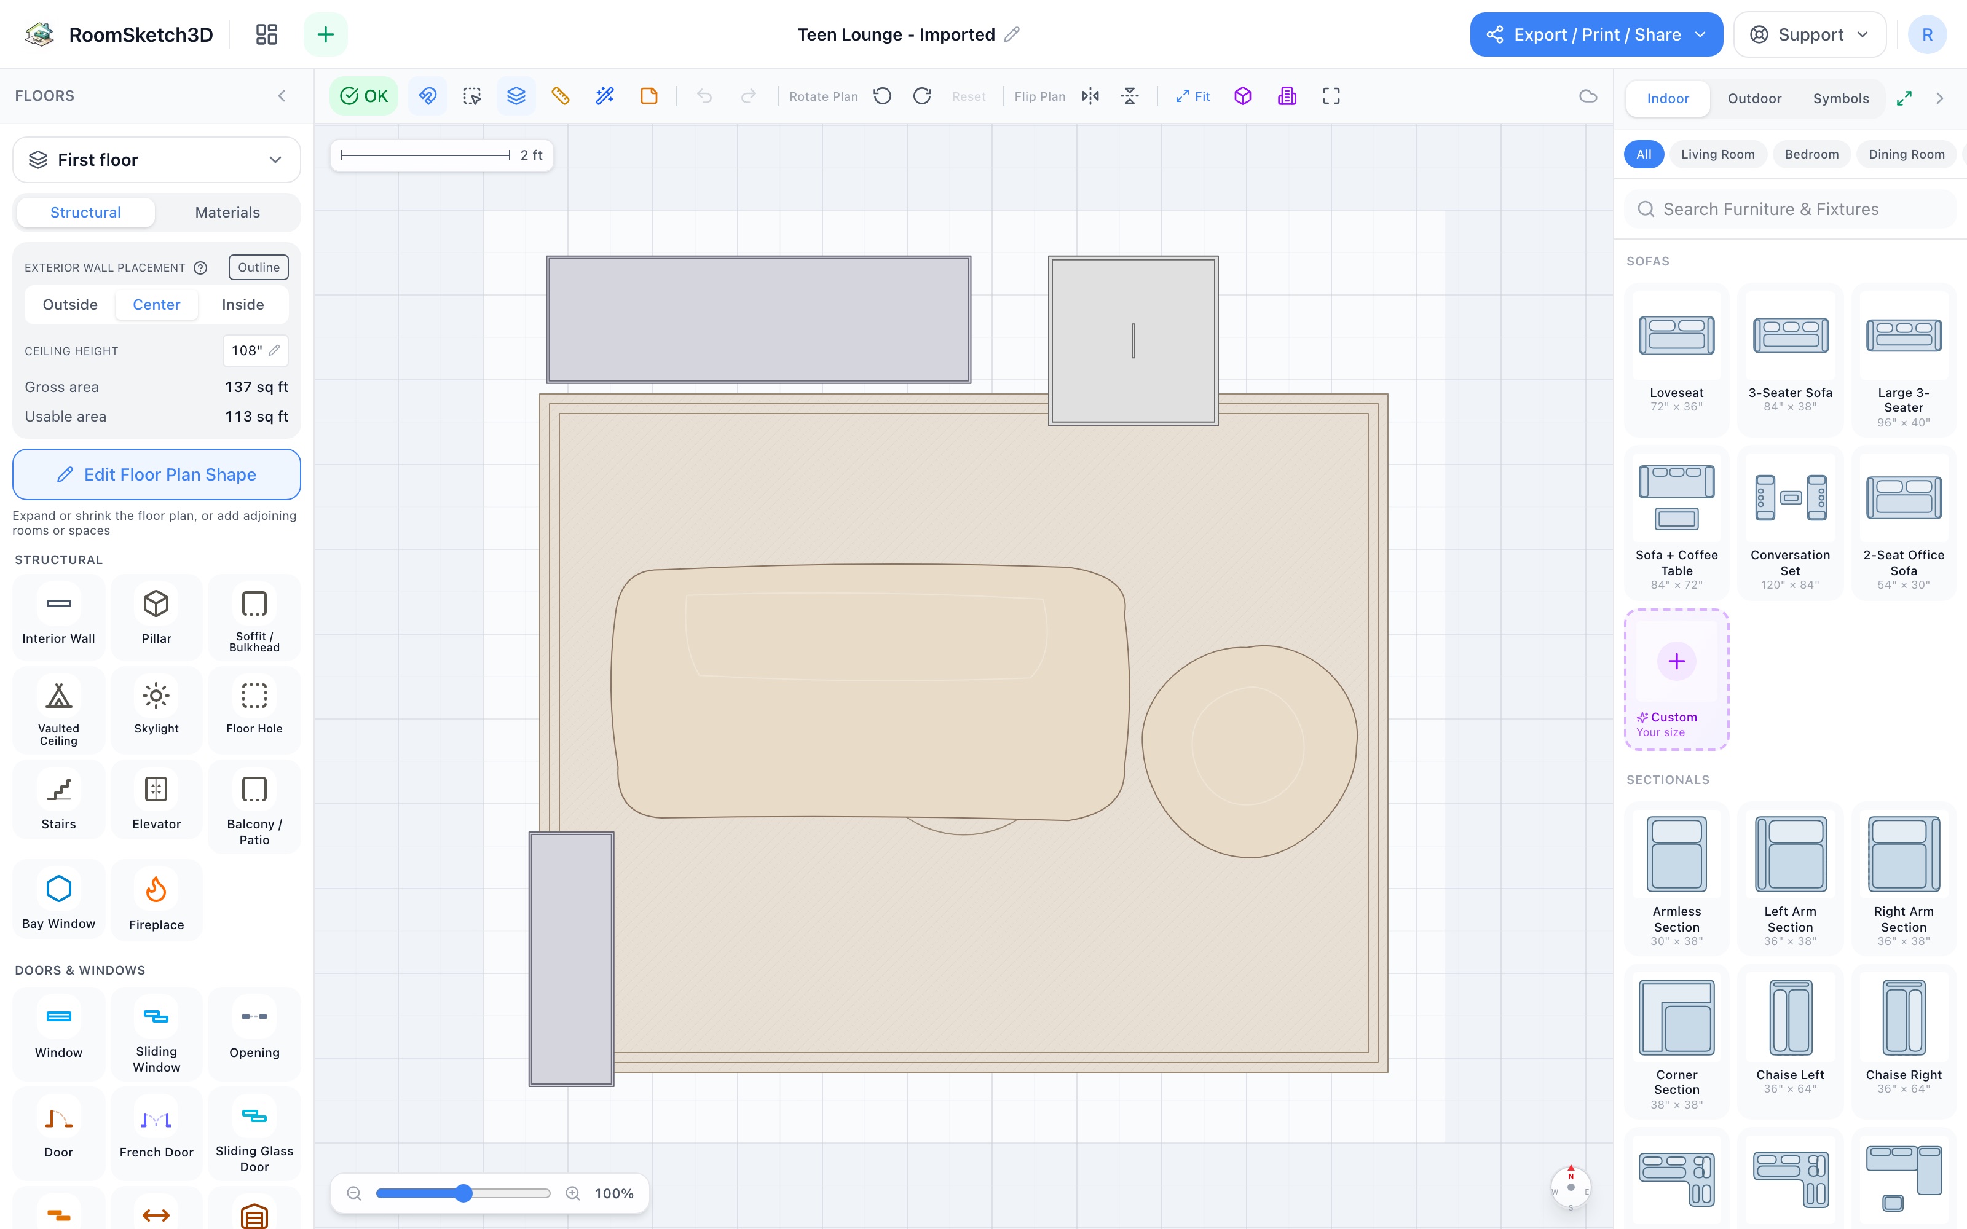Switch to the Structural tab
This screenshot has height=1229, width=1967.
coord(85,212)
